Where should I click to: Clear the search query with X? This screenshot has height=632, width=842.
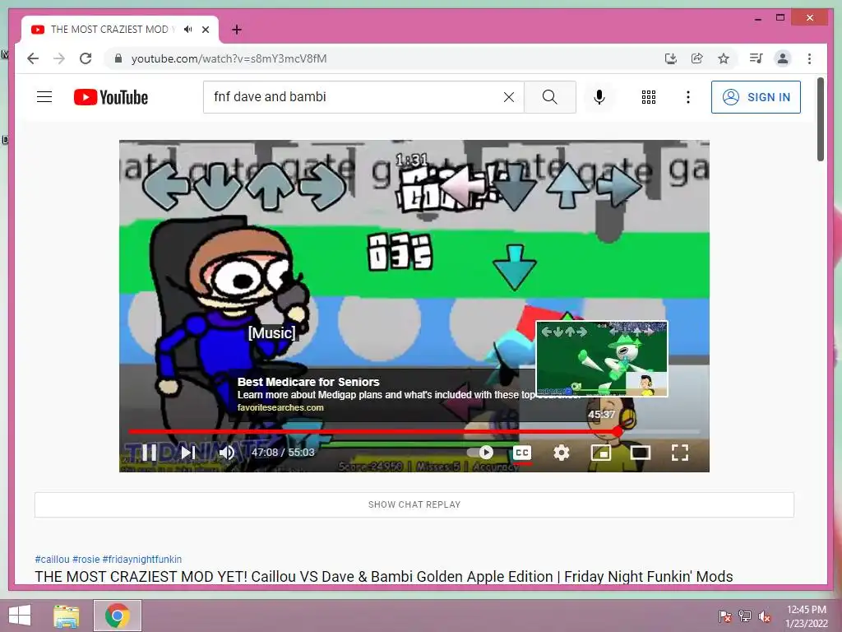[508, 97]
